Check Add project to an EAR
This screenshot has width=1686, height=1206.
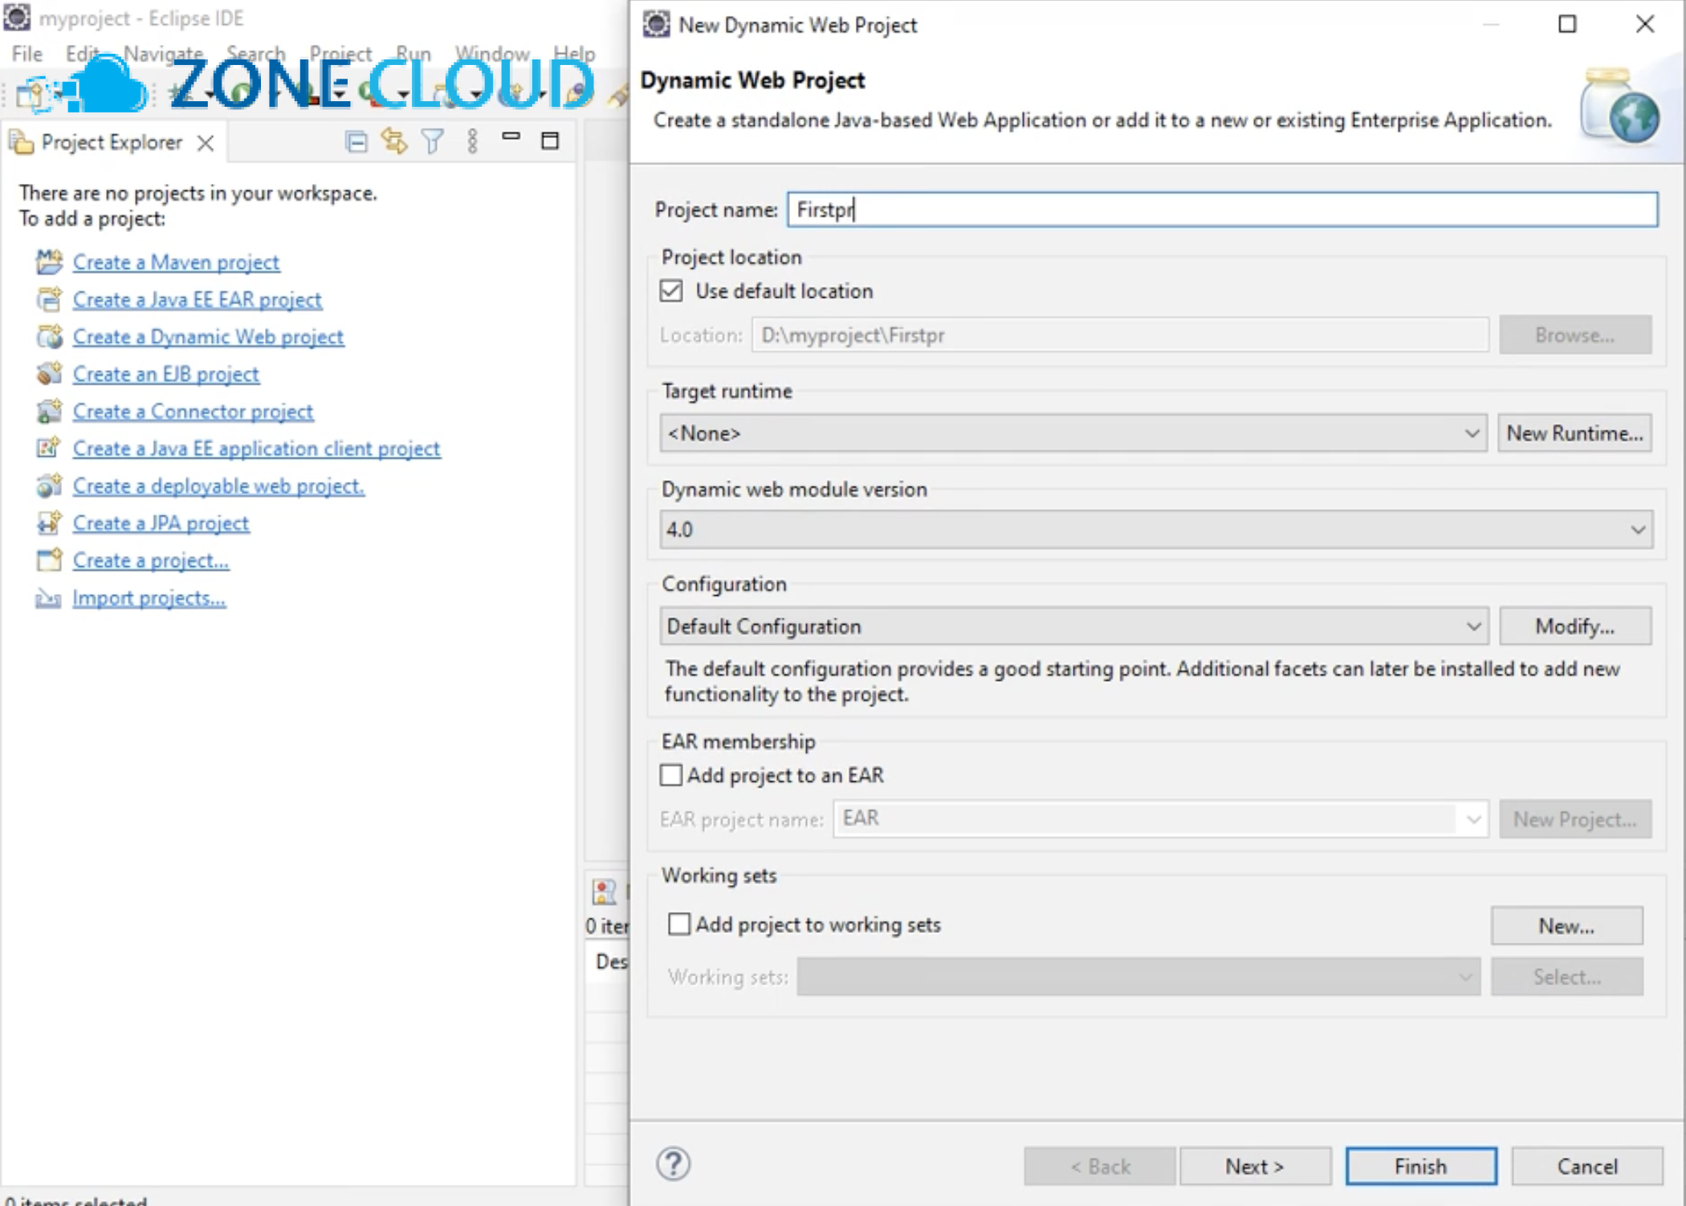[670, 775]
